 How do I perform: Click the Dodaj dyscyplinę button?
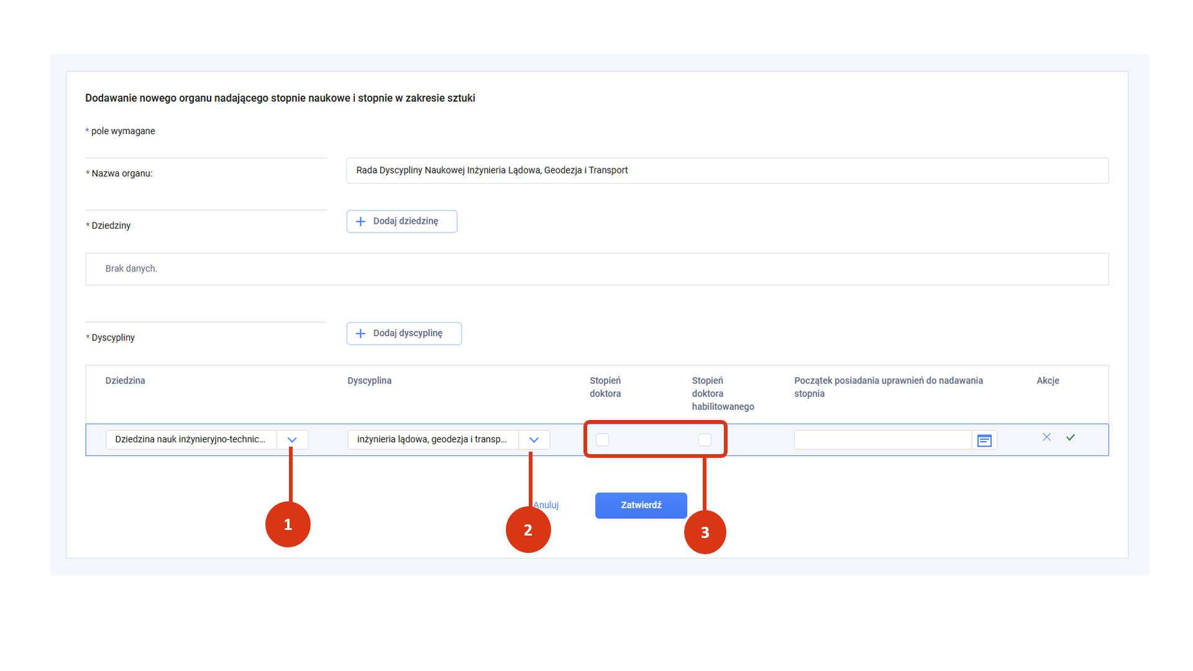pos(404,334)
